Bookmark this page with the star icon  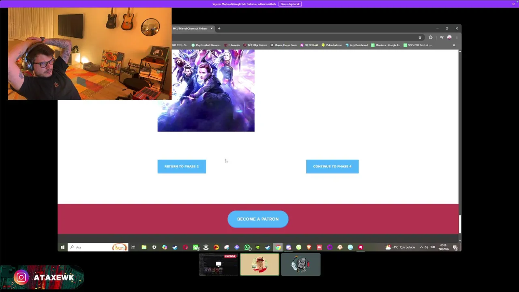coord(420,37)
